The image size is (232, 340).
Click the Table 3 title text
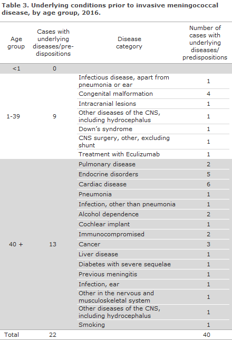pyautogui.click(x=110, y=8)
